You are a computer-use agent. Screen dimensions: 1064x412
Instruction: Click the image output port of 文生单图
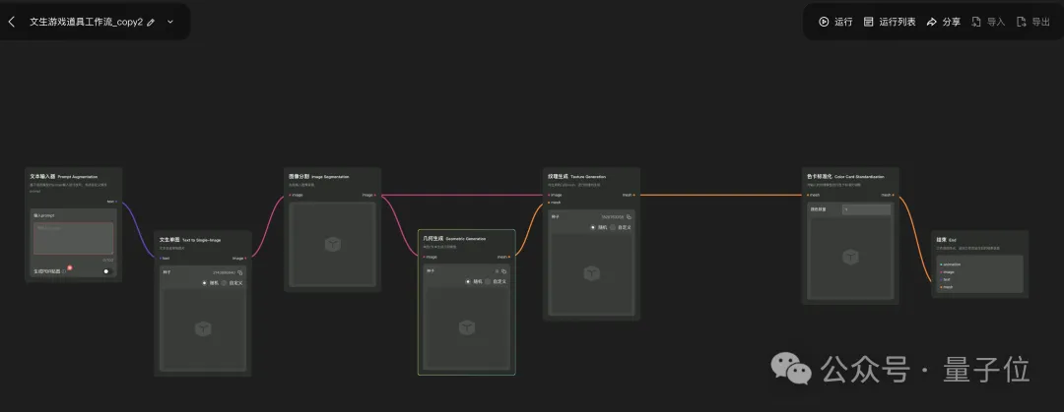click(x=245, y=259)
